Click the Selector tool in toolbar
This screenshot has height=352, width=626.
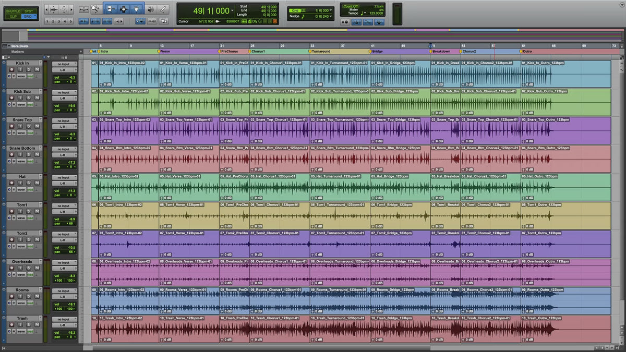[x=124, y=9]
